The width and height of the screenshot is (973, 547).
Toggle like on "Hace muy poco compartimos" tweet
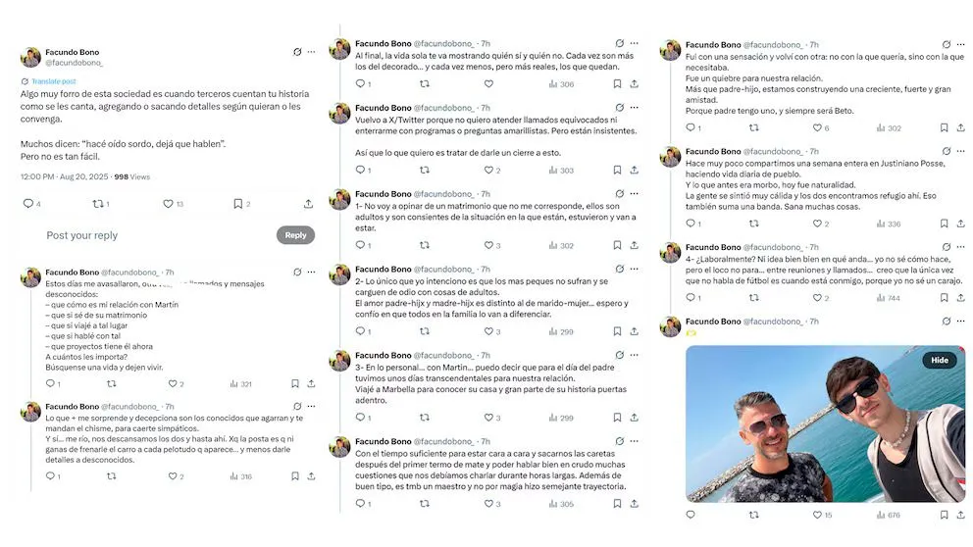tap(817, 224)
